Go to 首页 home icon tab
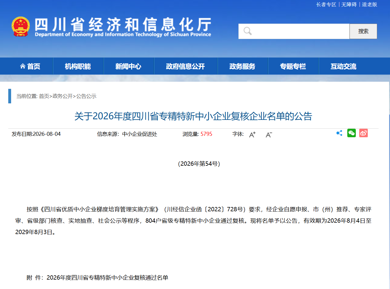 30,66
